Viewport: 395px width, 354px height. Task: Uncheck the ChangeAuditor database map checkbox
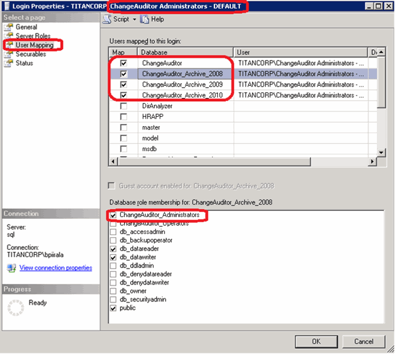point(123,63)
